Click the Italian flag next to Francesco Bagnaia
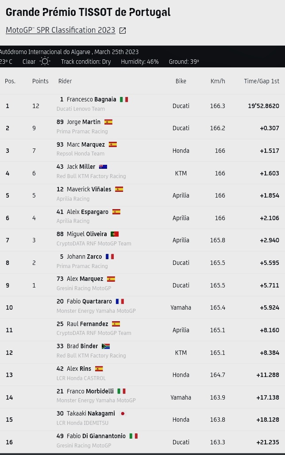285x455 pixels. tap(124, 99)
